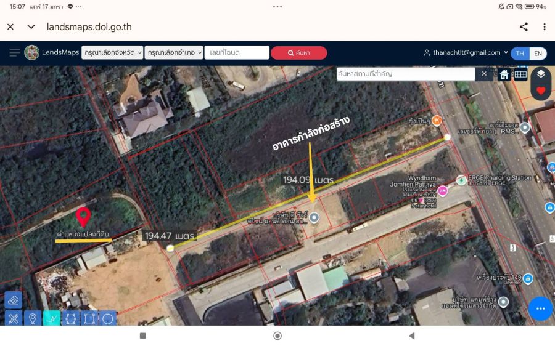Viewport: 555px width, 346px height.
Task: Click the blue floating more-options button
Action: (540, 308)
